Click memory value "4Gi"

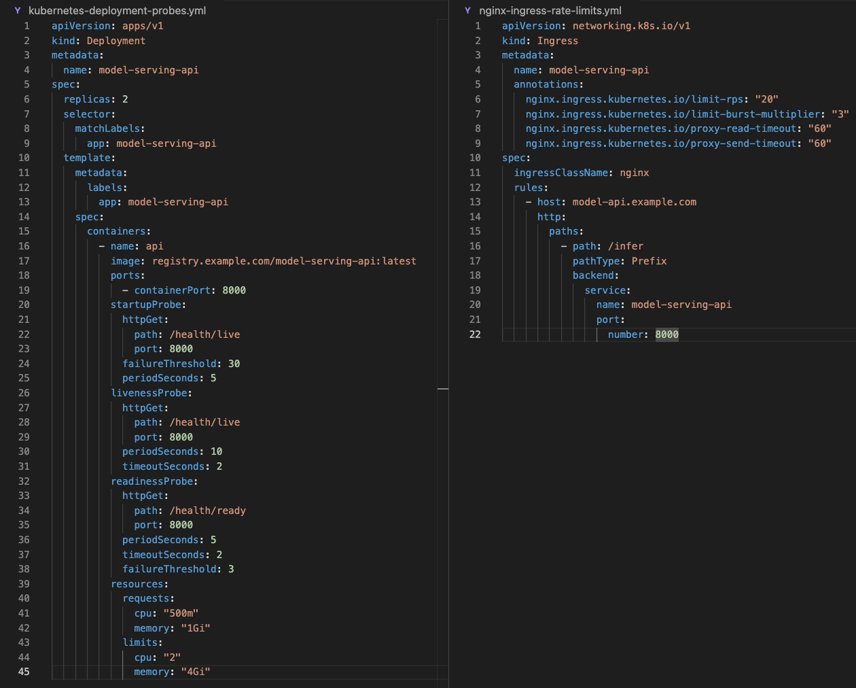click(x=196, y=672)
